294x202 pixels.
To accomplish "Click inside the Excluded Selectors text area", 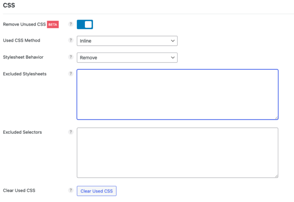I will pos(177,153).
